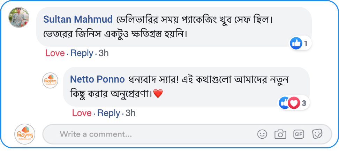Click the blue like reaction on Sultan Mahmud's comment
Screen dimensions: 339x163
296,44
